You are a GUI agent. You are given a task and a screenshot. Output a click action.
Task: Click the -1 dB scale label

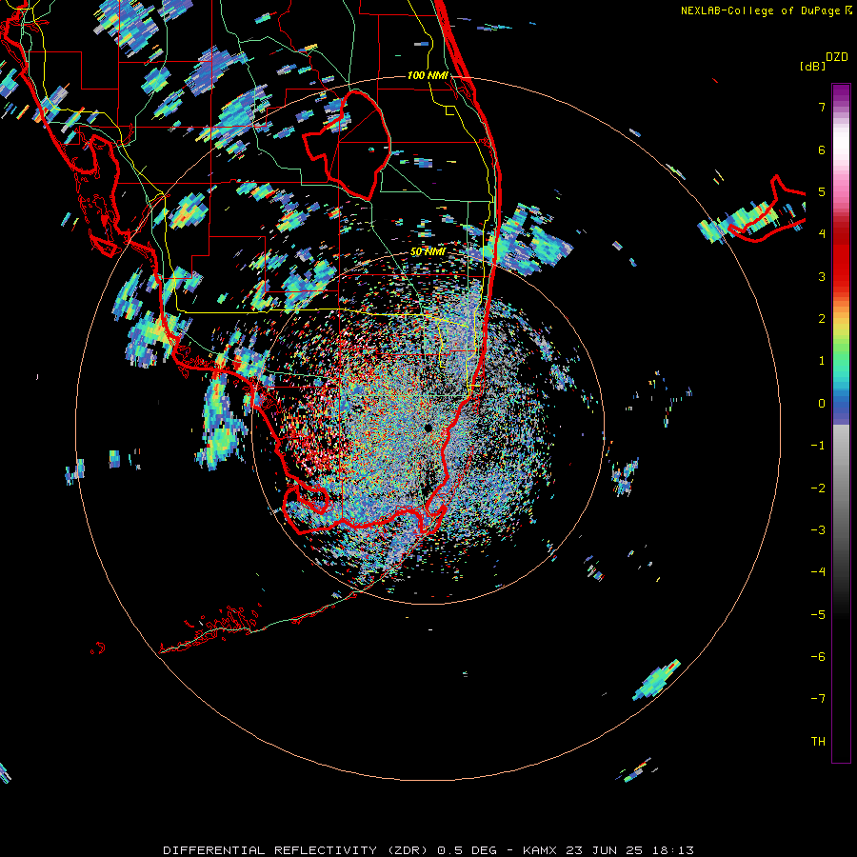pyautogui.click(x=818, y=446)
